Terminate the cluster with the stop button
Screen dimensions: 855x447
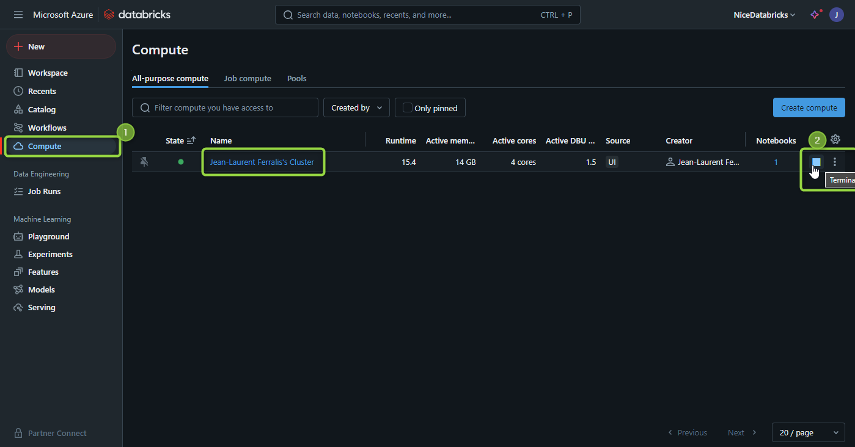point(816,162)
